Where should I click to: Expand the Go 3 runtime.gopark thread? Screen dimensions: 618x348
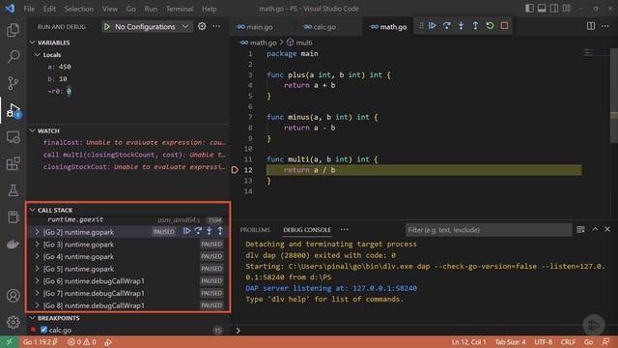(38, 245)
